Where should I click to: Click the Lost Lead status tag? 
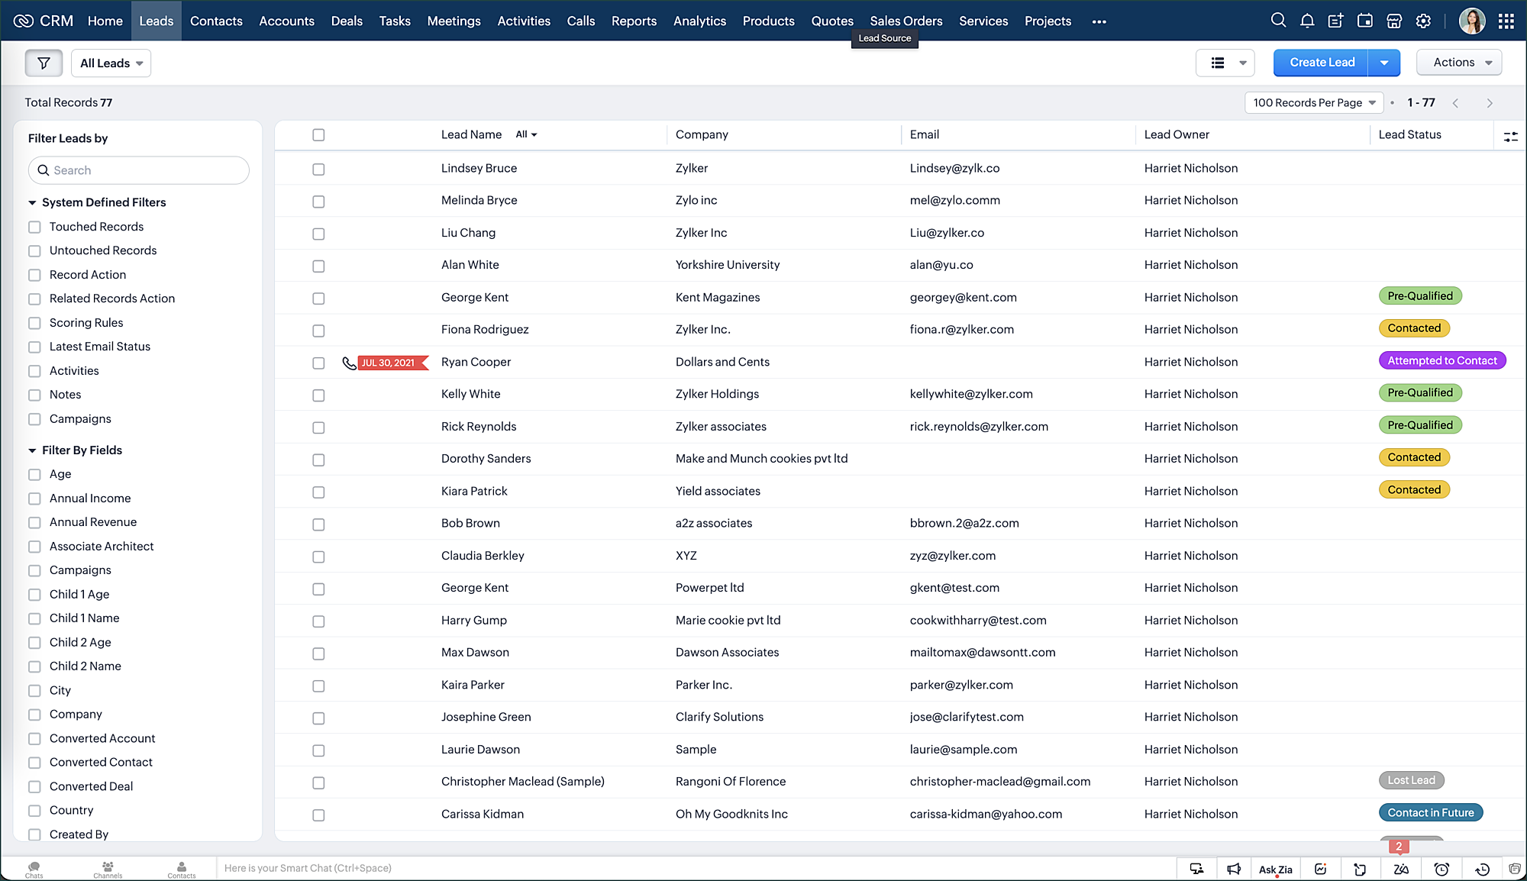tap(1411, 780)
